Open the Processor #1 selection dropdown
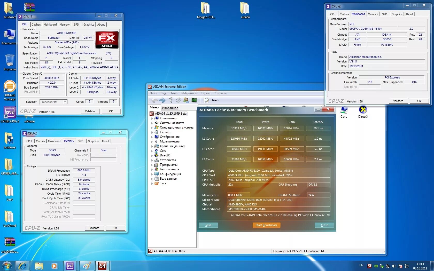 coord(65,102)
